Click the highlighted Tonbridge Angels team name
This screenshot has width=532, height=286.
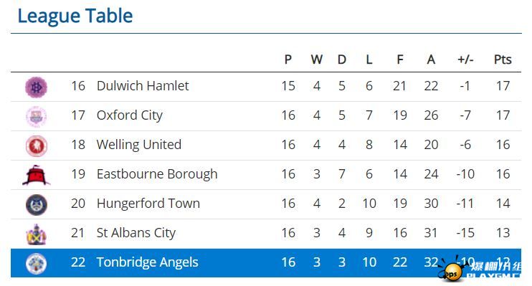pyautogui.click(x=147, y=262)
